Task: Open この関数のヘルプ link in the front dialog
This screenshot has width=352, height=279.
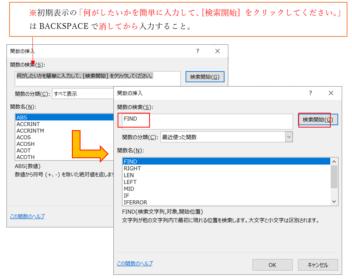Action: point(135,263)
